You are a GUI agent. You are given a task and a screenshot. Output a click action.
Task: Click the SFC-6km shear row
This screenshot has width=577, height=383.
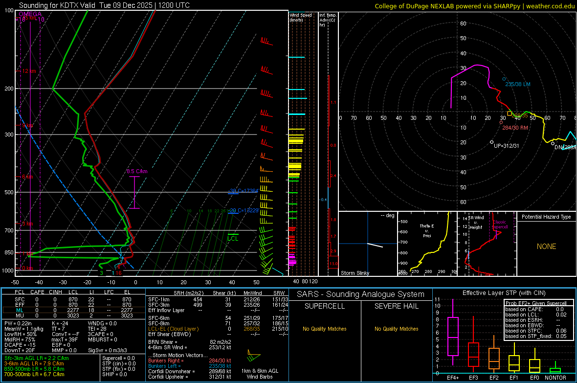(x=218, y=318)
